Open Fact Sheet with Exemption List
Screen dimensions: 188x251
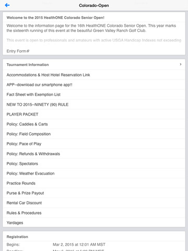tap(94, 95)
